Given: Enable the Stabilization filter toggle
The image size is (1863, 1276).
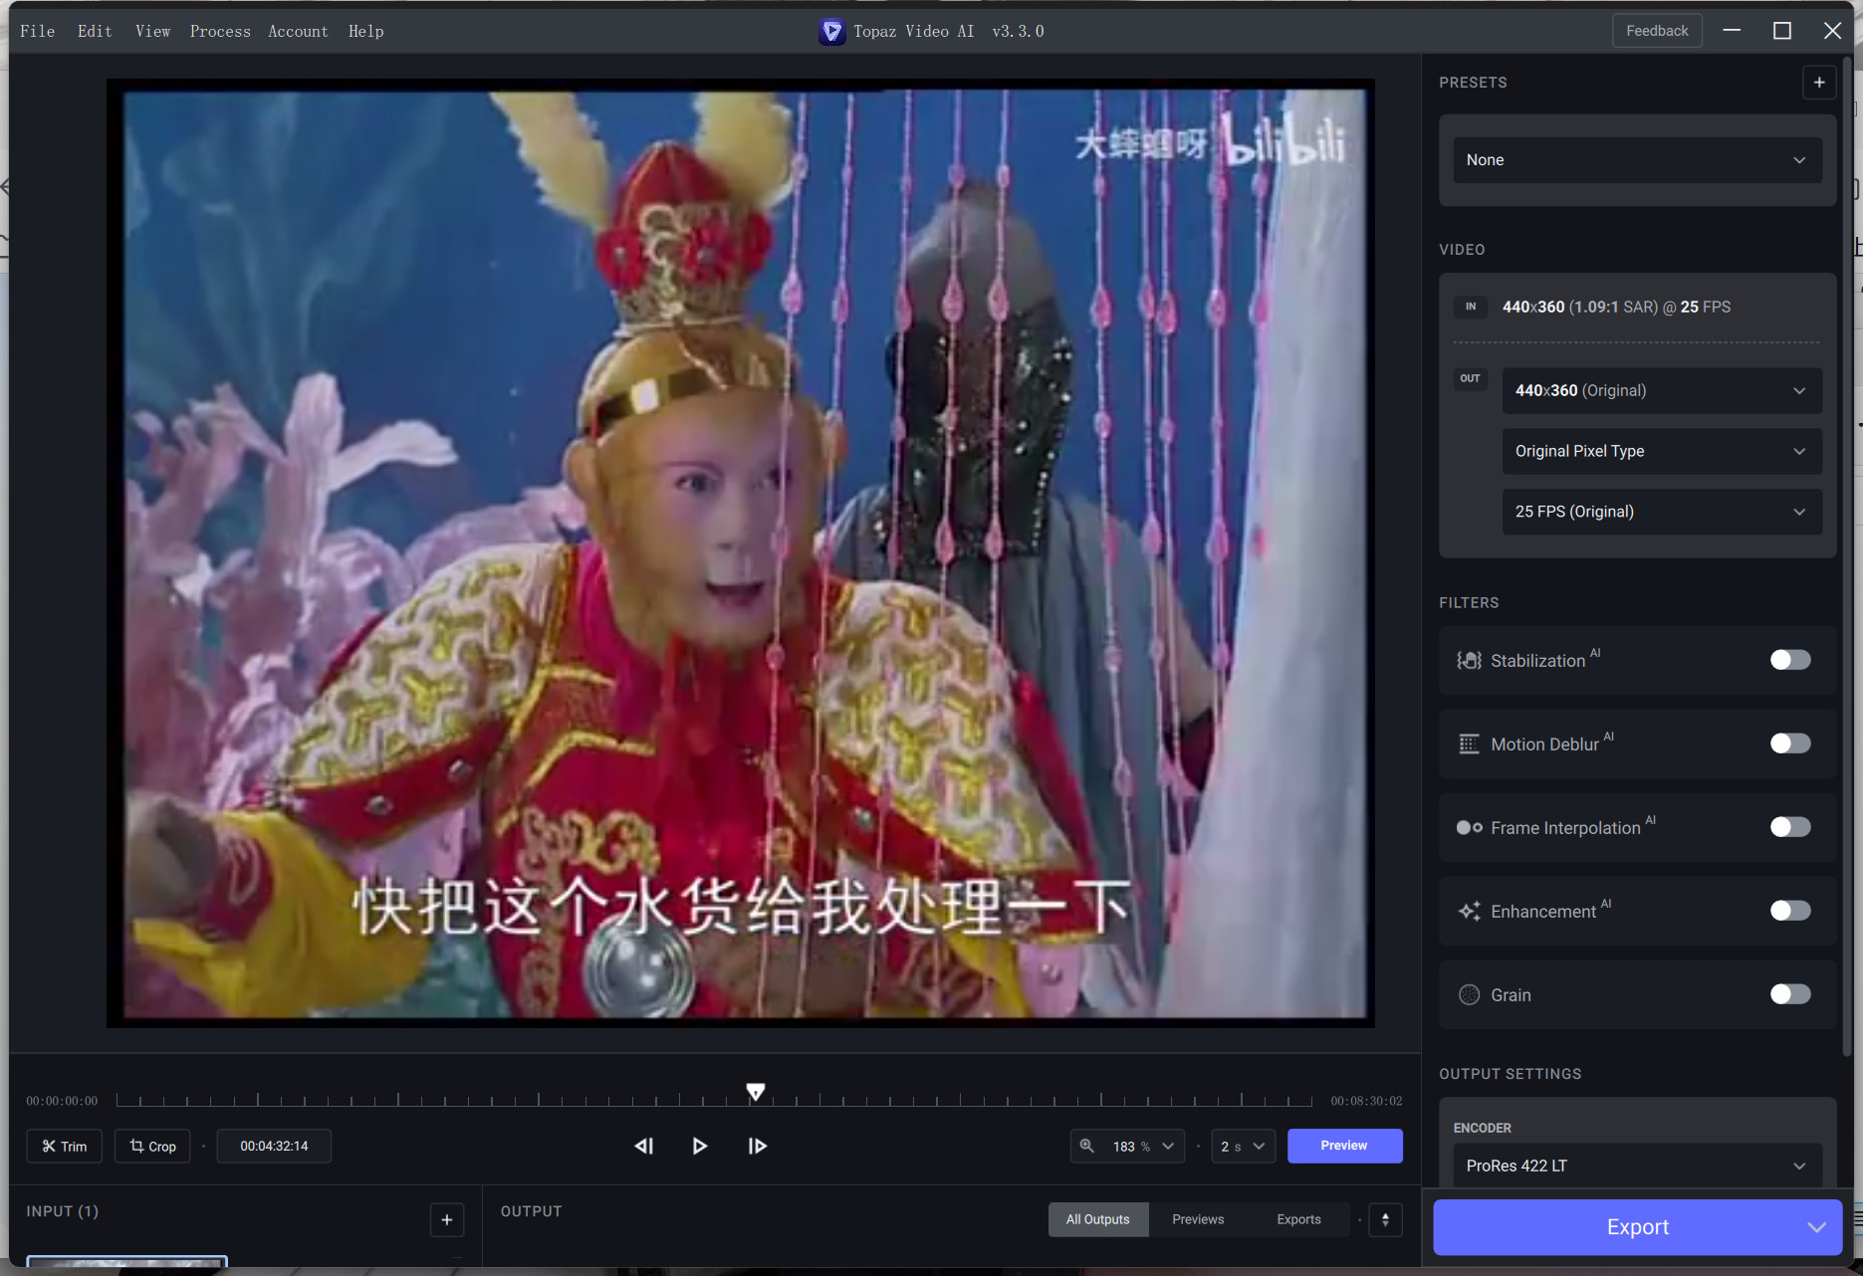Looking at the screenshot, I should (x=1789, y=660).
